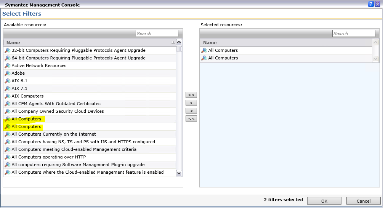Sort Available resources by Name column header
The height and width of the screenshot is (208, 383).
pos(13,43)
